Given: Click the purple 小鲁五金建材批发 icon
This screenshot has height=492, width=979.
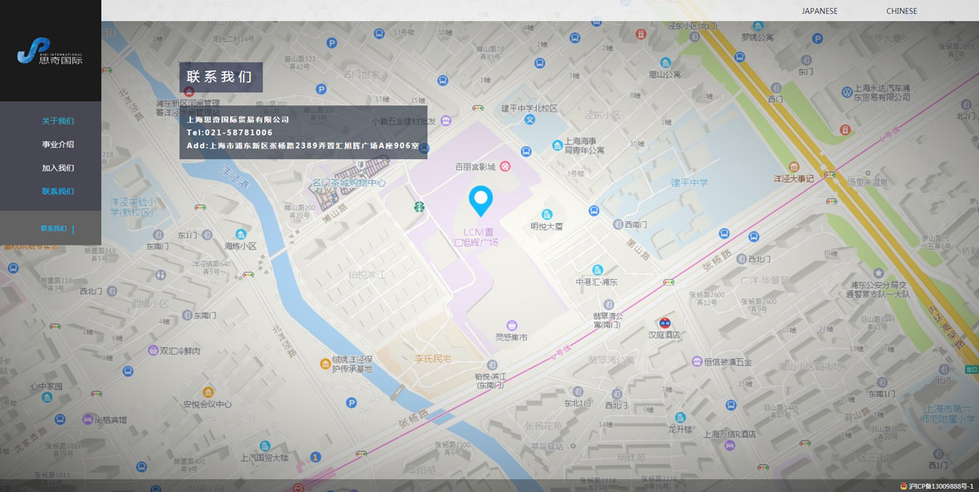Looking at the screenshot, I should (x=445, y=121).
